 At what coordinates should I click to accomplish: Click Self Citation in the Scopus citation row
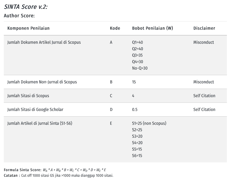(204, 96)
